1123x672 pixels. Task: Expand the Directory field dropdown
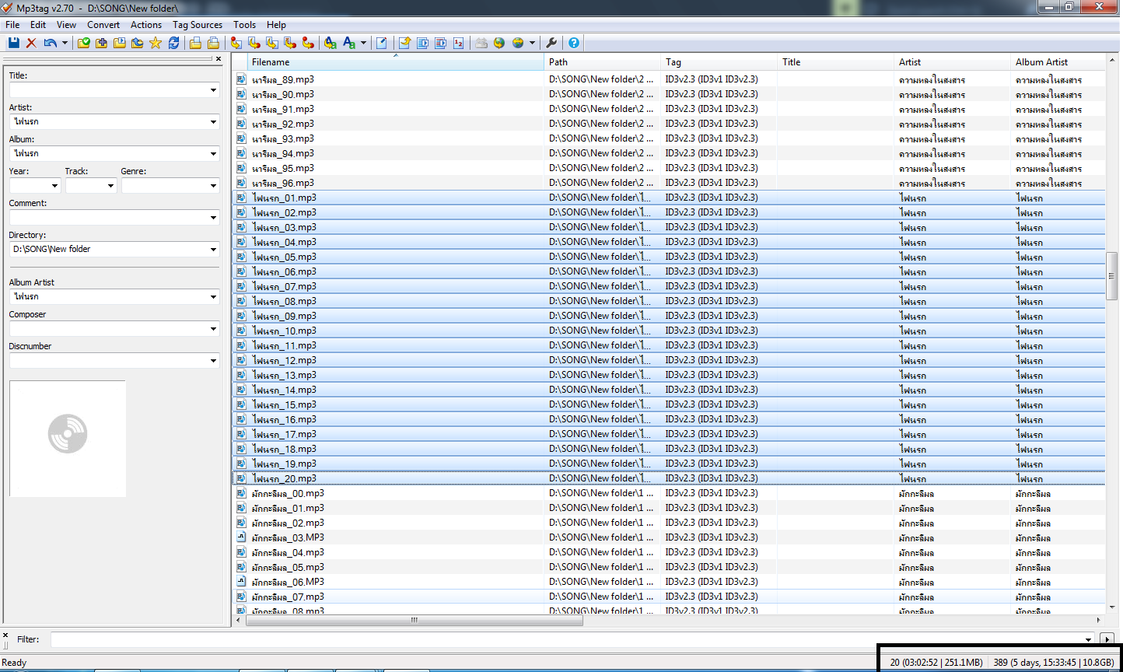tap(213, 250)
